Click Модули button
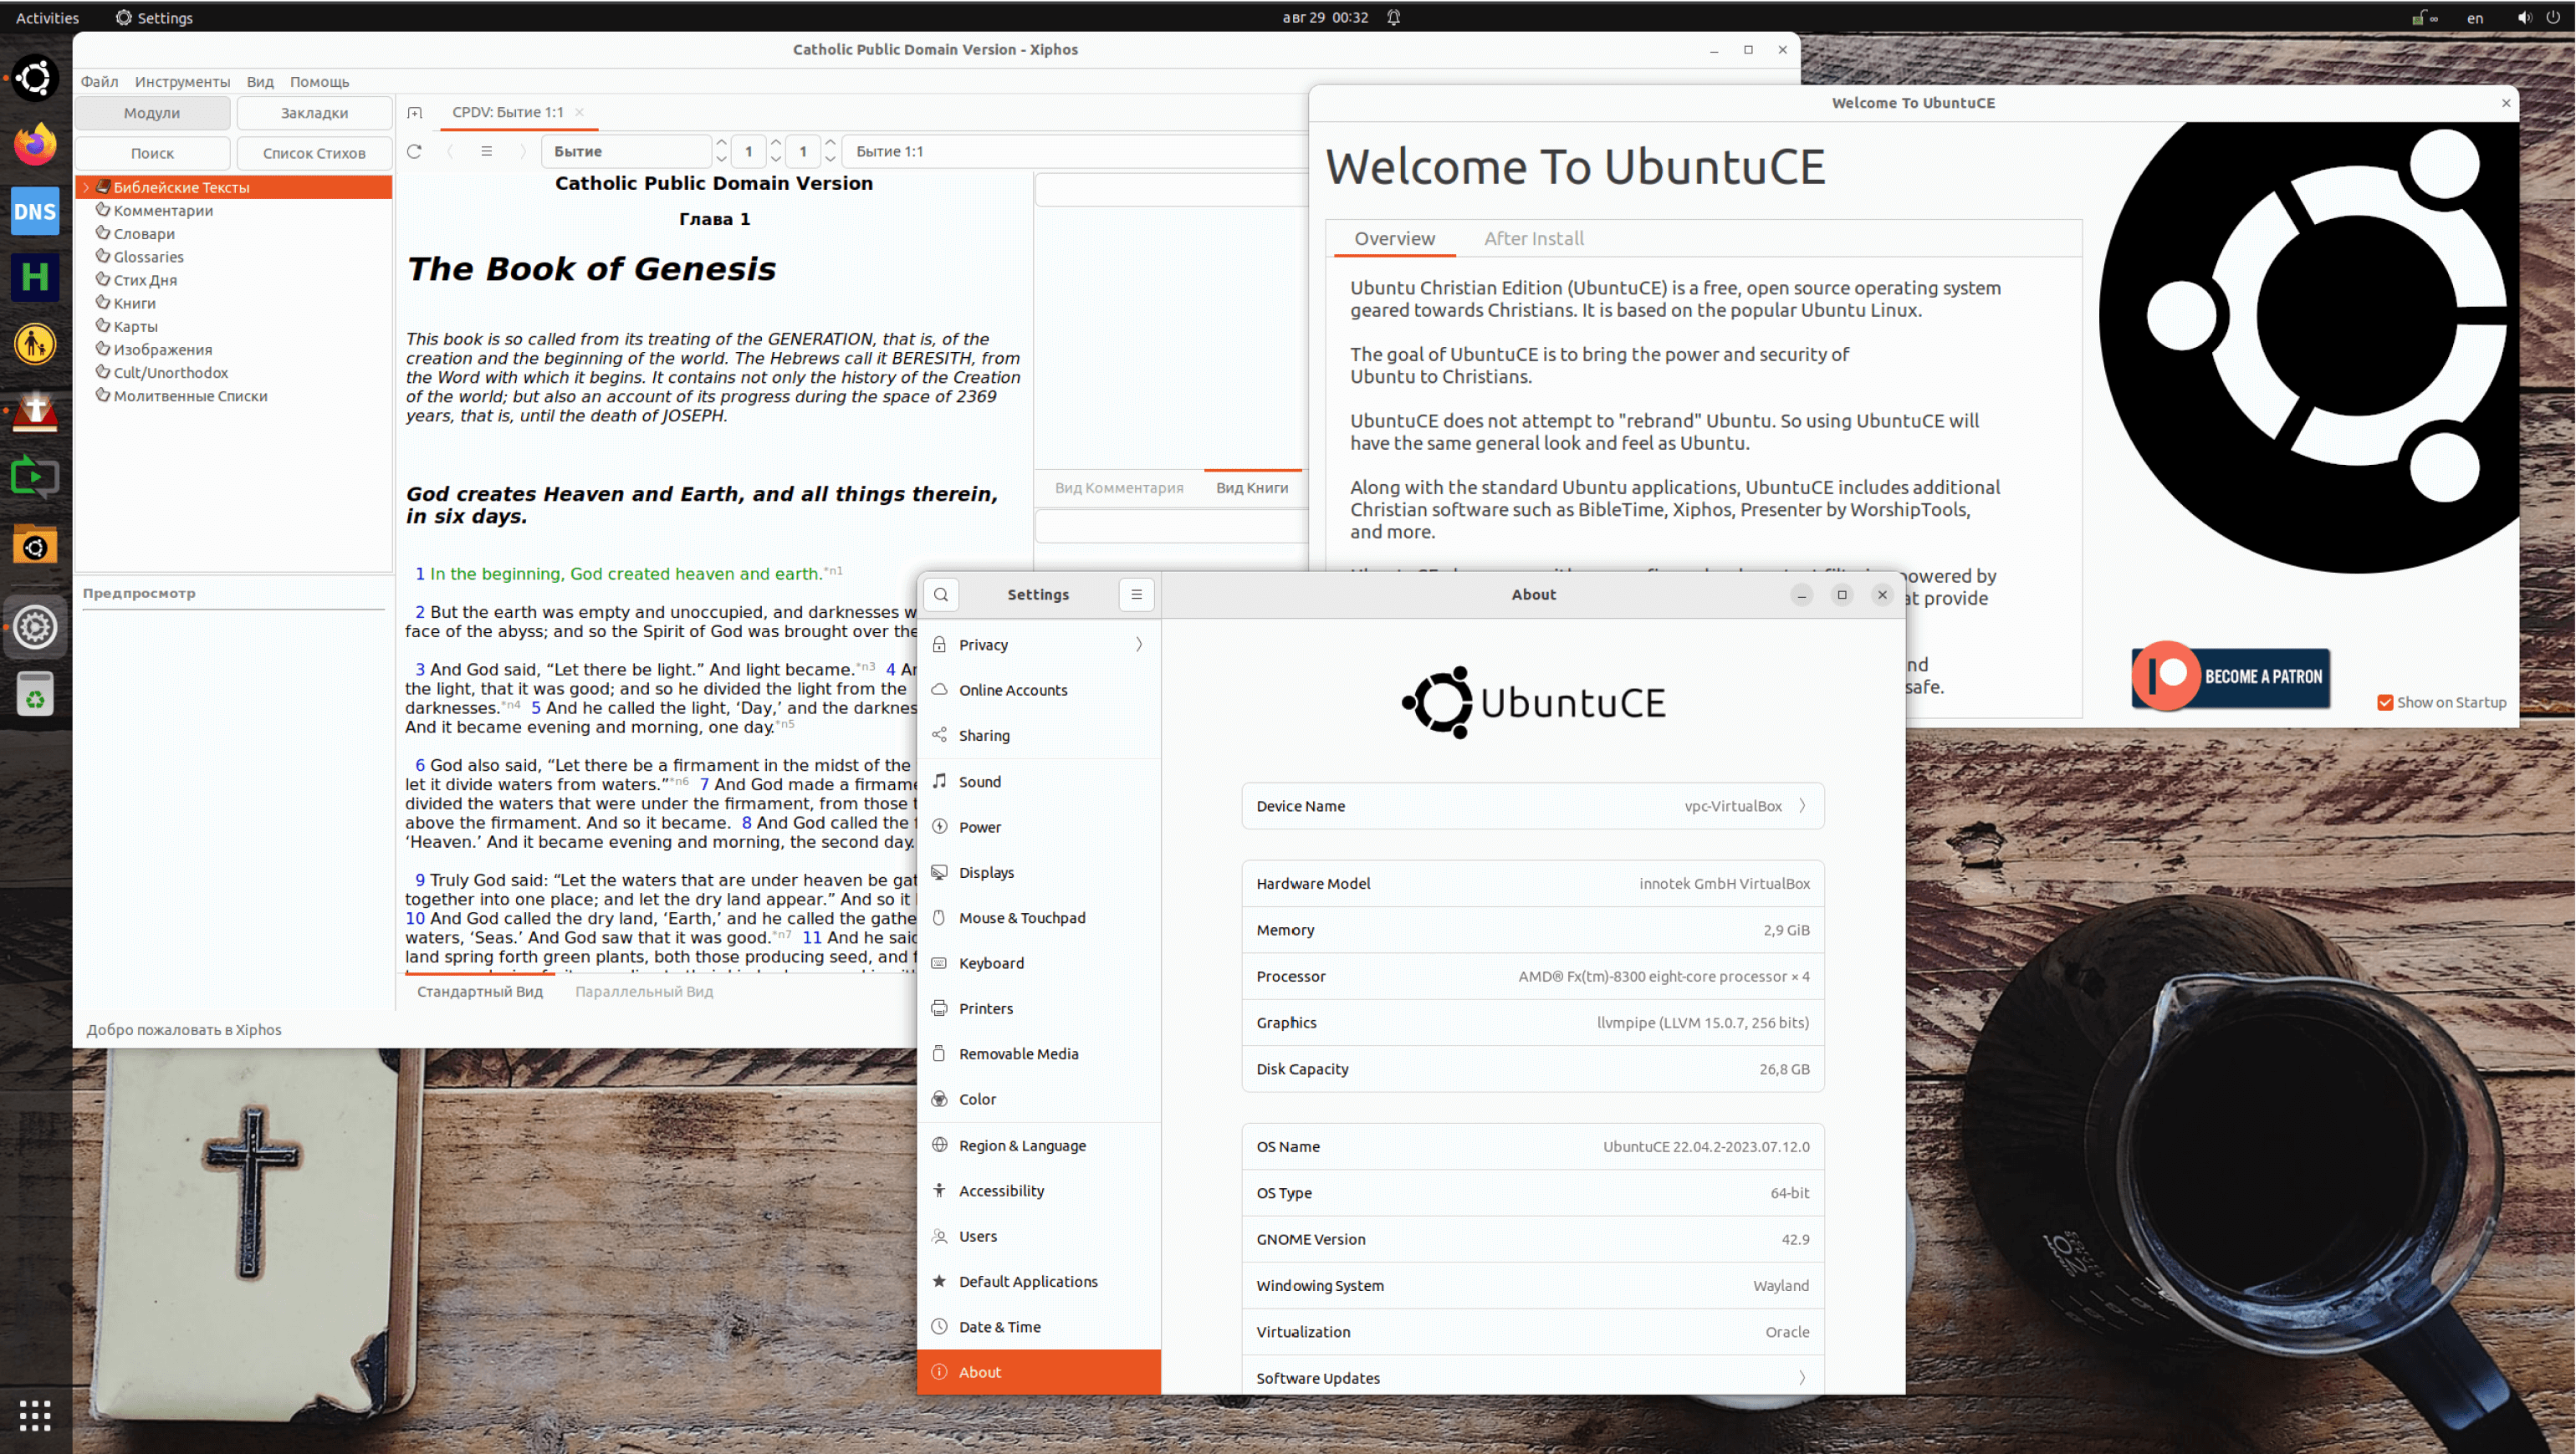The image size is (2576, 1454). (152, 112)
